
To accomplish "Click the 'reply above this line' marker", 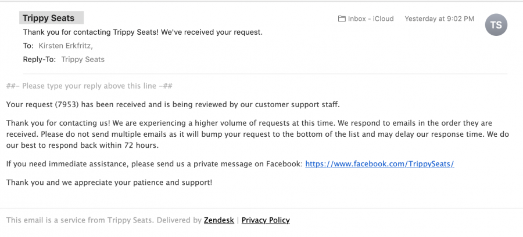I will pos(89,86).
